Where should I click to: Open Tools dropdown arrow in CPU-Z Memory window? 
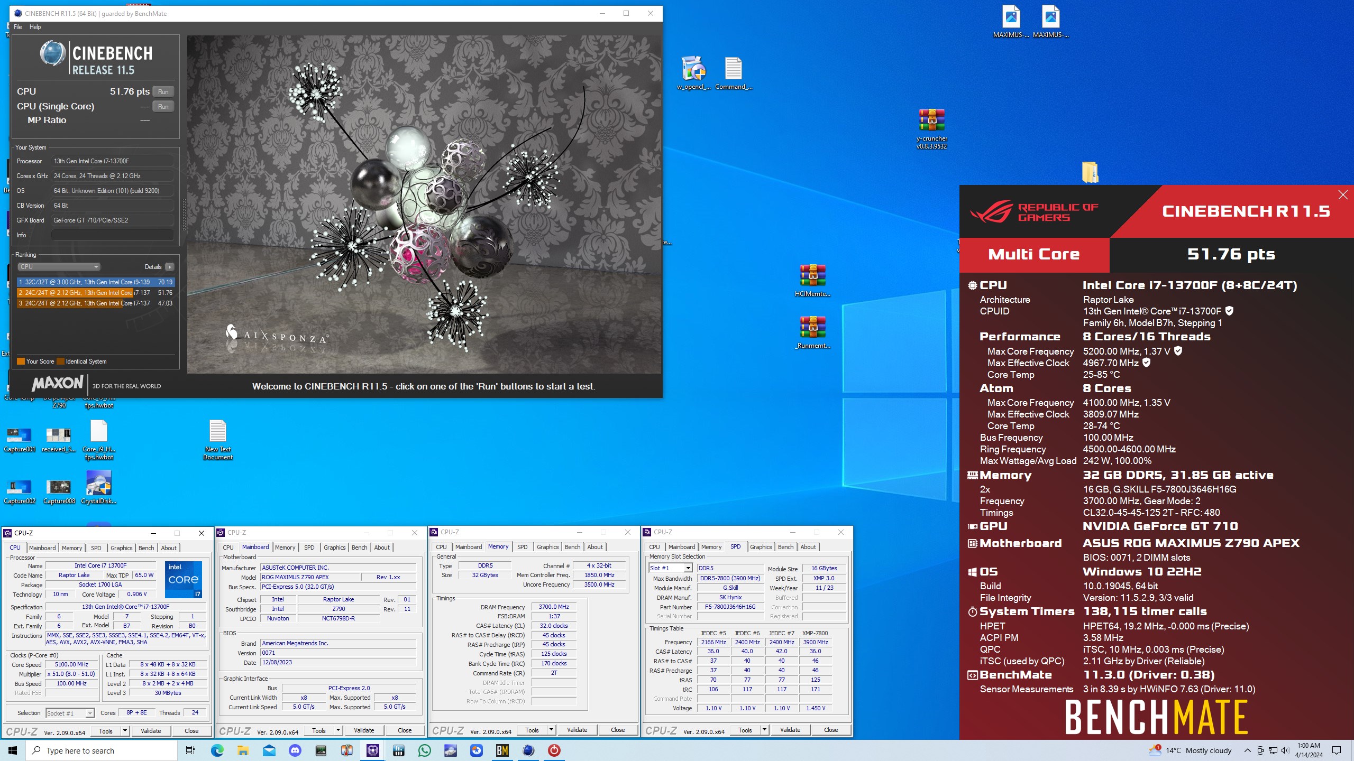coord(551,730)
